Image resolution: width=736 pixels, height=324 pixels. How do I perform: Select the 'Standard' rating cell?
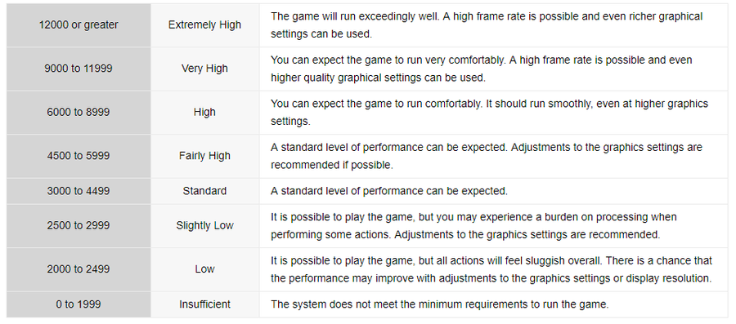point(204,191)
